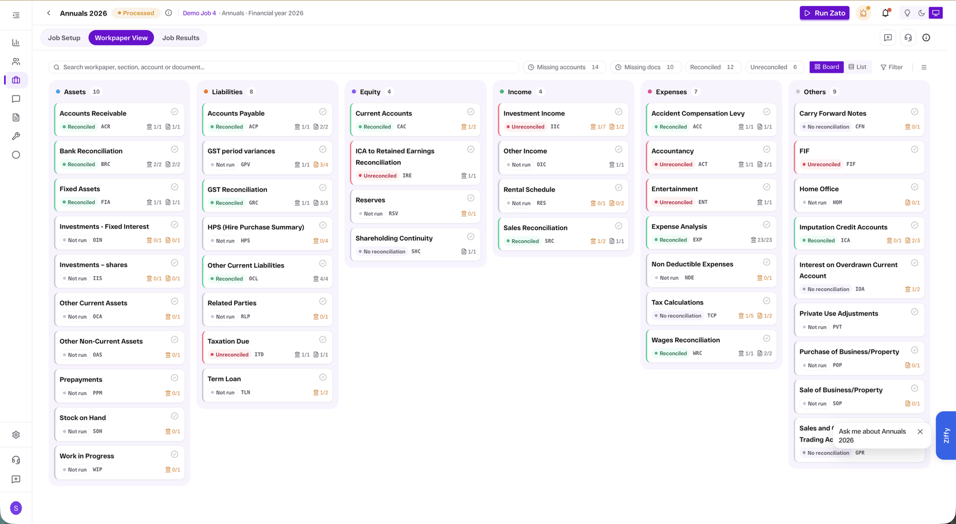Mark Investment Income card complete

coord(619,112)
